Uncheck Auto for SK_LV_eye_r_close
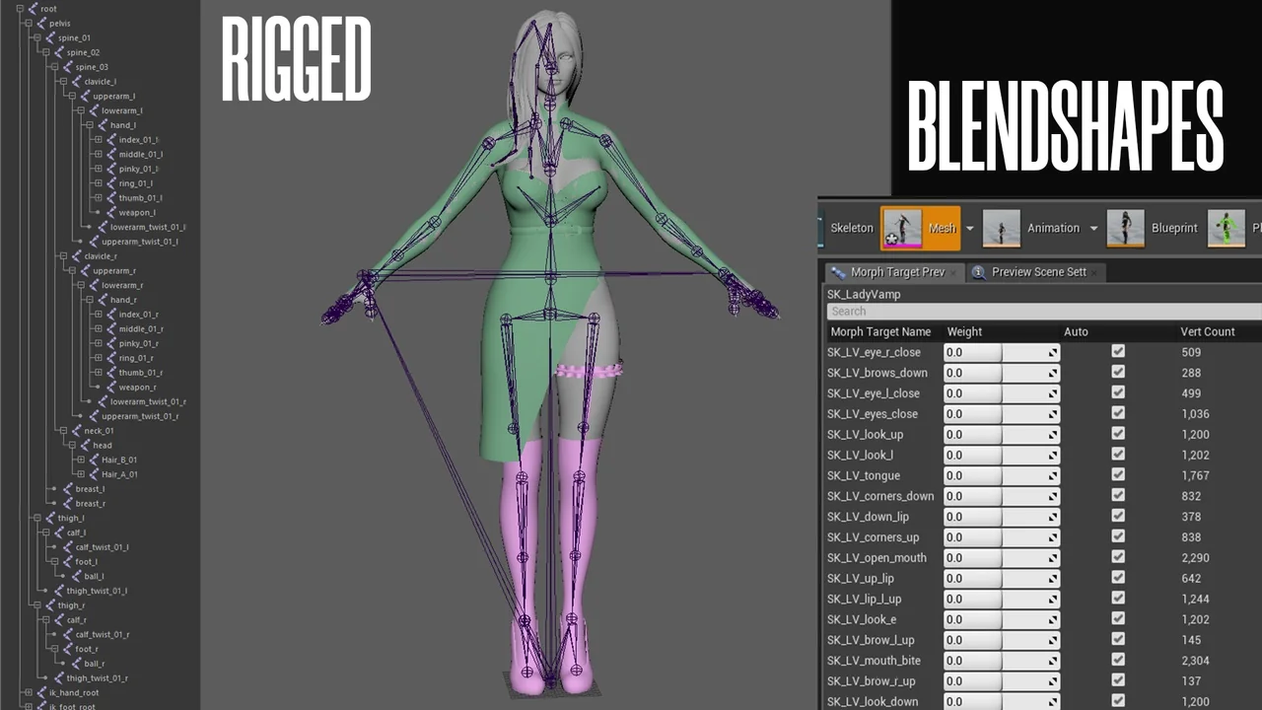This screenshot has height=710, width=1262. (1118, 351)
